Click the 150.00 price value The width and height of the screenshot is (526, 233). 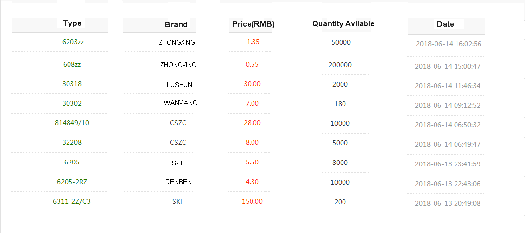coord(252,201)
